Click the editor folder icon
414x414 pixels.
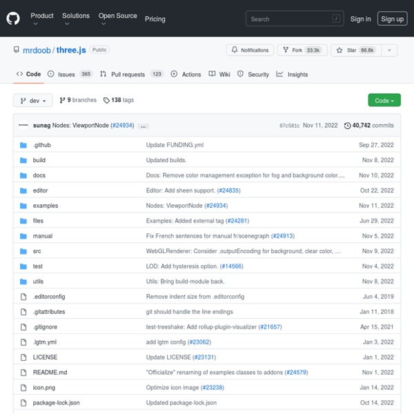pyautogui.click(x=23, y=190)
